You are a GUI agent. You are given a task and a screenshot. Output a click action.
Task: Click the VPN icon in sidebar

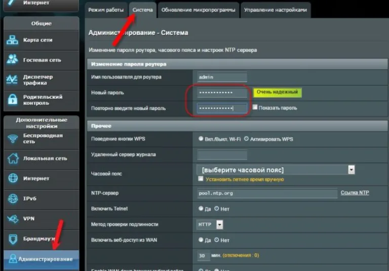coord(13,219)
